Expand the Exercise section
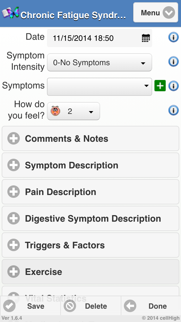 click(x=90, y=272)
